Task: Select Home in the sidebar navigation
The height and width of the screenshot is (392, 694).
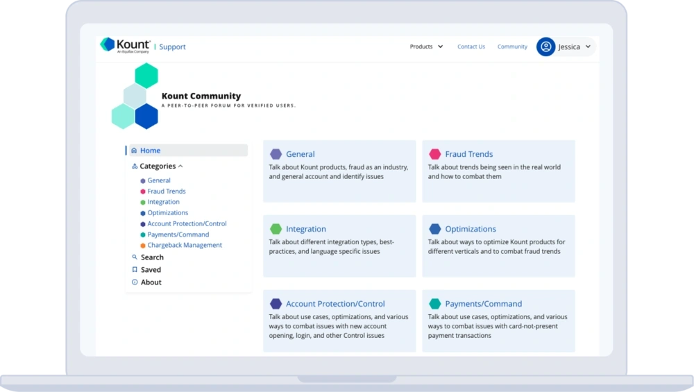Action: coord(150,151)
